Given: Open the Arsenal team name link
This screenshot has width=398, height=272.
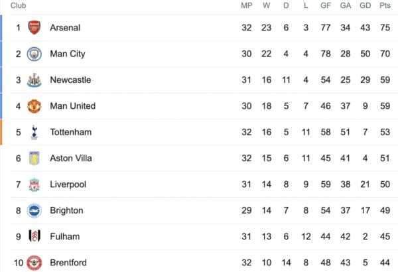Looking at the screenshot, I should point(65,27).
